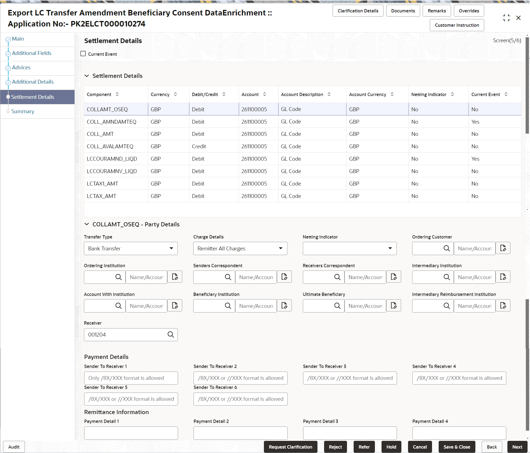Search for an Account With Institution
Image resolution: width=530 pixels, height=453 pixels.
pos(118,306)
